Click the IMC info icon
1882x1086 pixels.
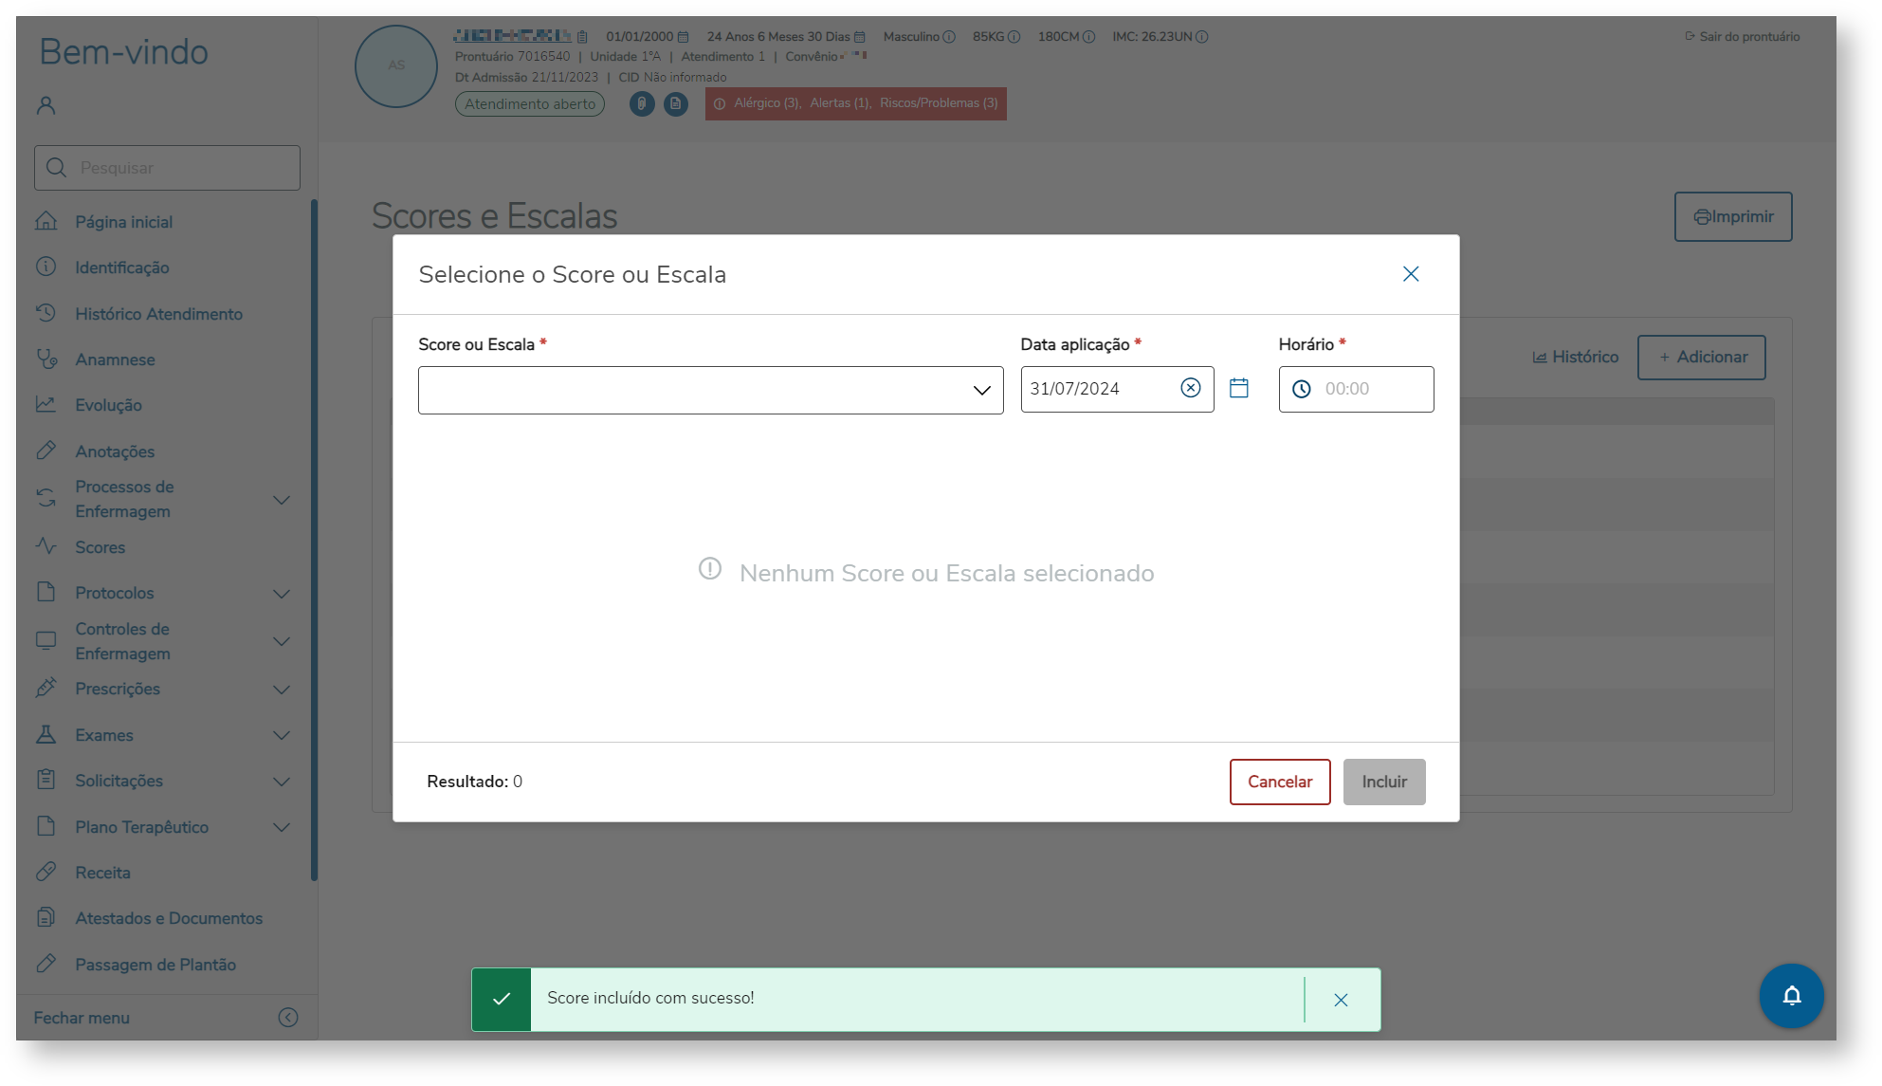pyautogui.click(x=1202, y=37)
